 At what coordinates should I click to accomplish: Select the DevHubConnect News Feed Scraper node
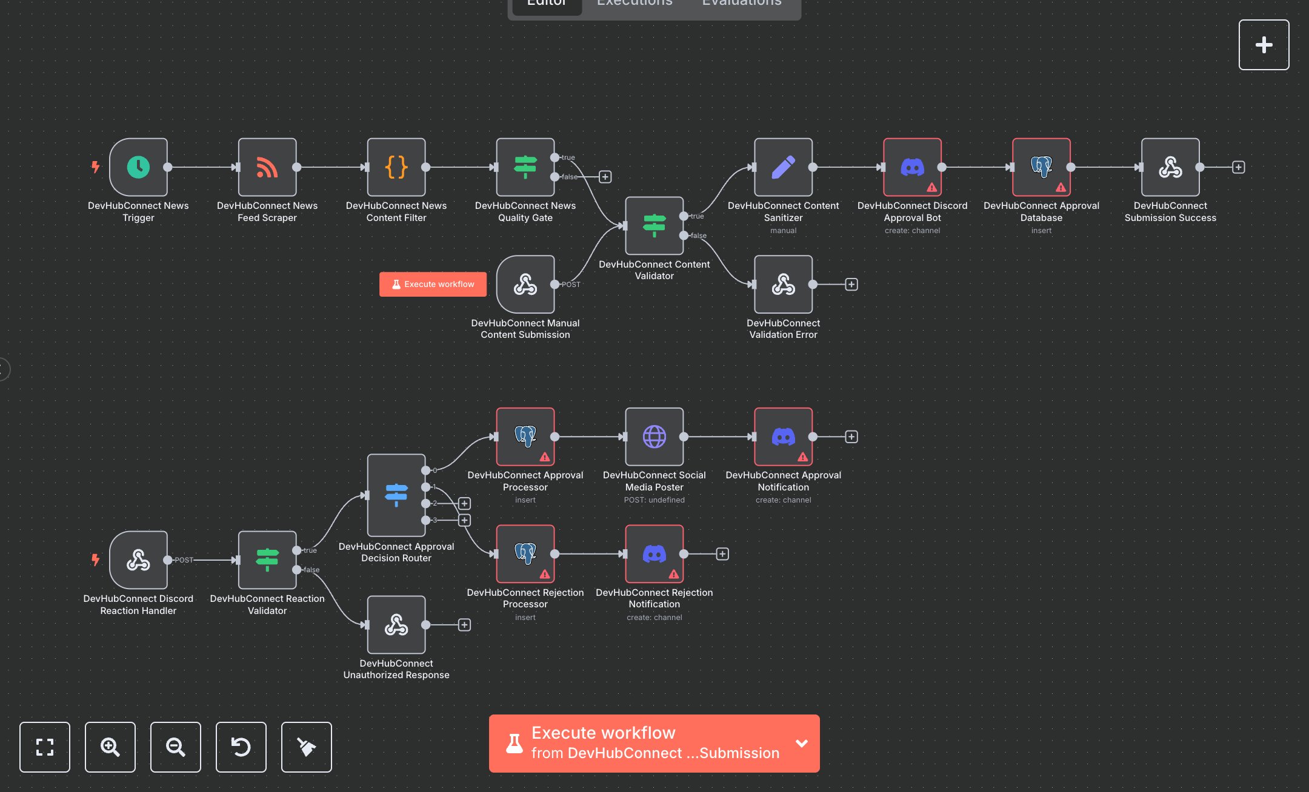pyautogui.click(x=267, y=167)
